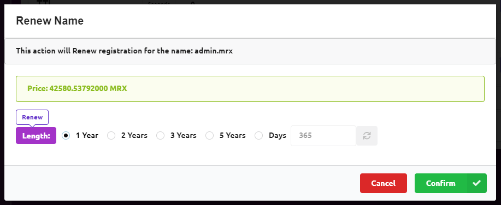501x205 pixels.
Task: Pick the 3 Years radio circle
Action: click(161, 136)
